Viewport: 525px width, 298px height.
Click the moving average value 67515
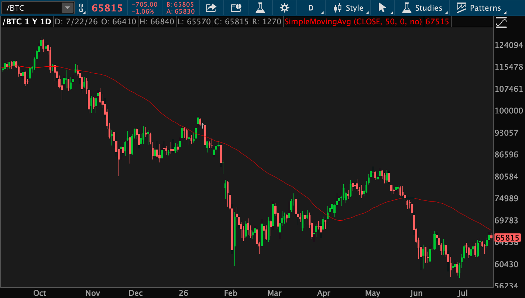[437, 22]
